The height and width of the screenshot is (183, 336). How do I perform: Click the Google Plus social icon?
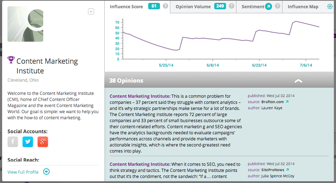tap(43, 142)
